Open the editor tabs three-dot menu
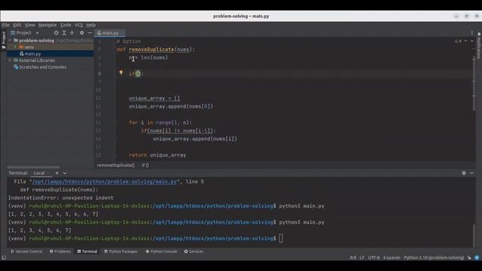This screenshot has width=482, height=271. click(472, 33)
